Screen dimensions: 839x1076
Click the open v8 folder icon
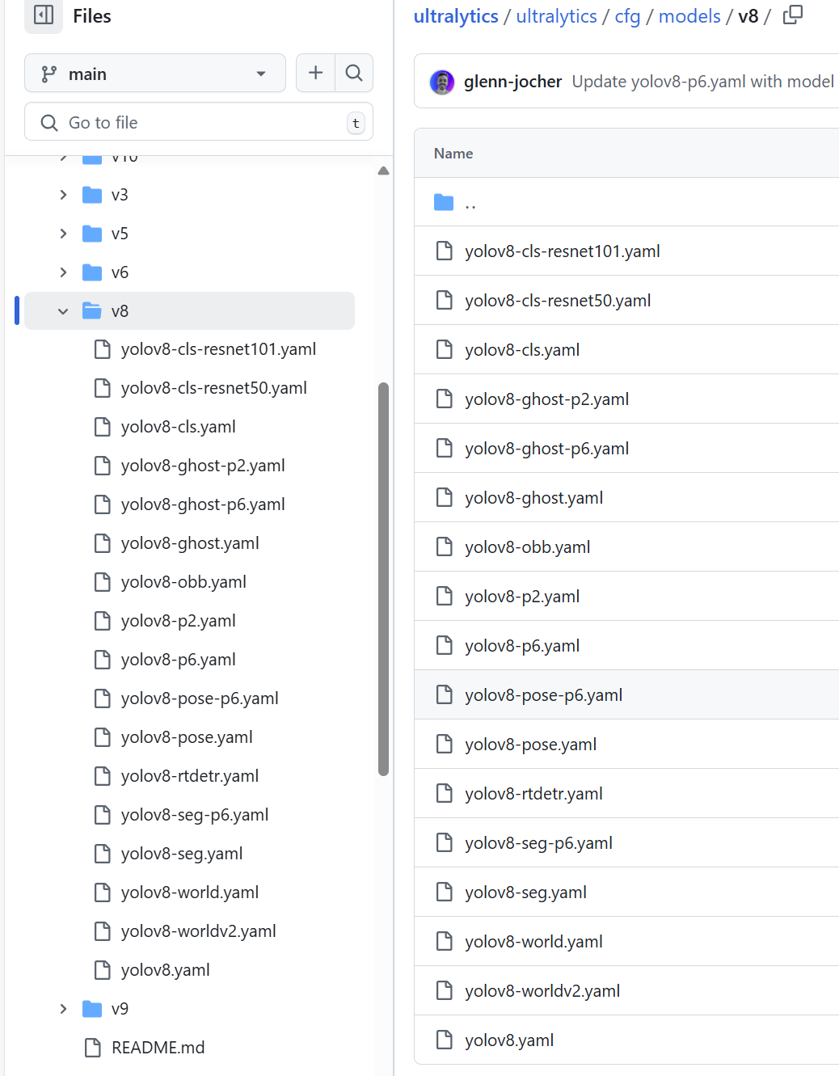click(x=92, y=311)
